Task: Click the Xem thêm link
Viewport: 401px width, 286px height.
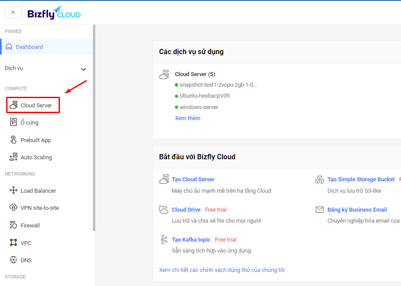Action: pos(187,118)
